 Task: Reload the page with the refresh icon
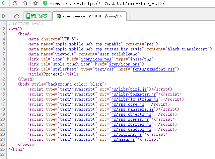pyautogui.click(x=15, y=3)
